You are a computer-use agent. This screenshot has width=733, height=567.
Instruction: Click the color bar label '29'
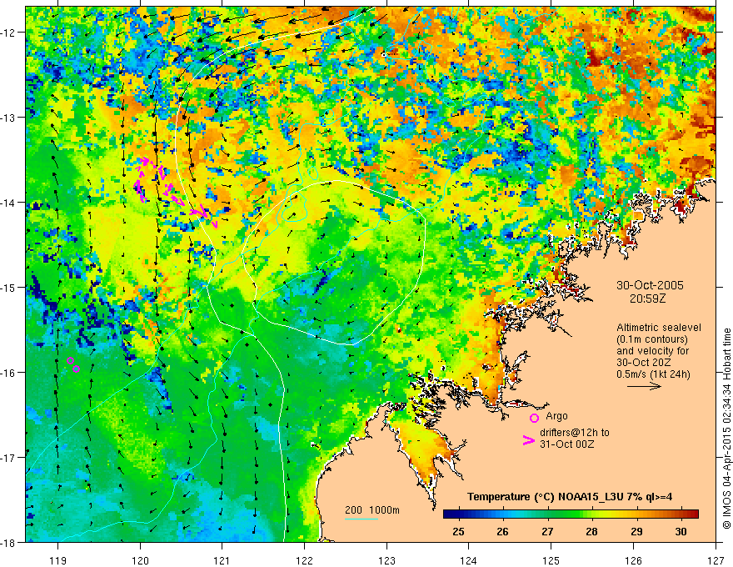point(636,531)
